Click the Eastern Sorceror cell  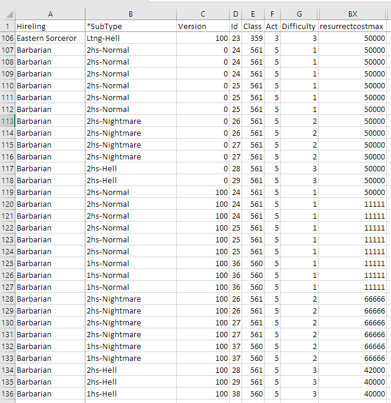(x=50, y=38)
